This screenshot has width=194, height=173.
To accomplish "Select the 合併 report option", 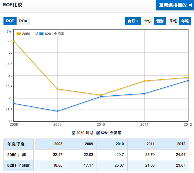I will pos(148,21).
